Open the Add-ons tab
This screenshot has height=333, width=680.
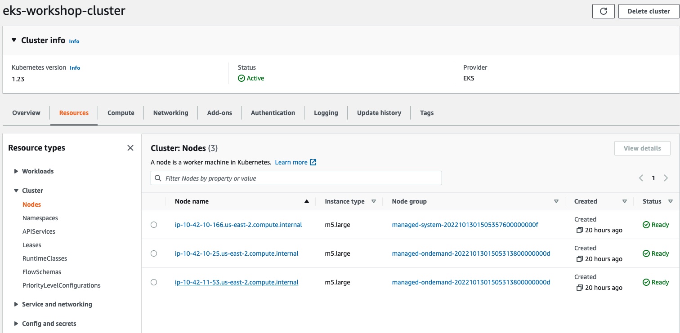click(x=219, y=113)
